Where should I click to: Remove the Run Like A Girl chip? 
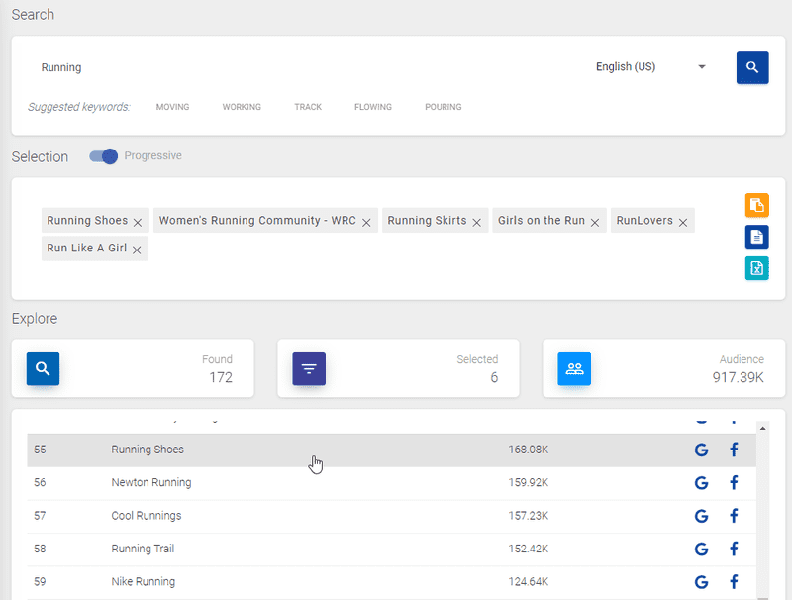pos(137,250)
